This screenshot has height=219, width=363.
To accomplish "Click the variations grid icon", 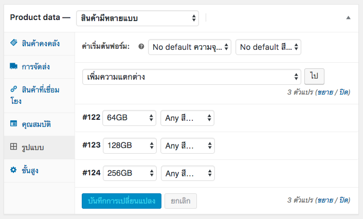I will [14, 147].
